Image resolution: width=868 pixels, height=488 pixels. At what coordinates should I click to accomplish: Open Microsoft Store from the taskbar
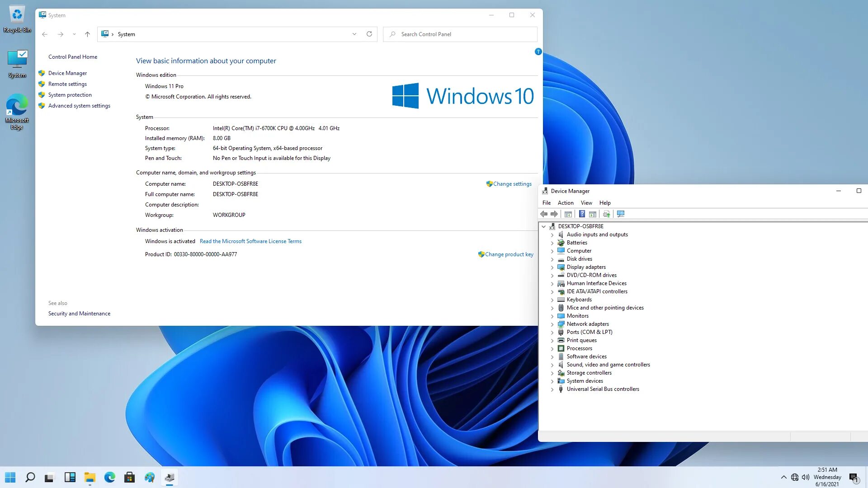point(130,477)
